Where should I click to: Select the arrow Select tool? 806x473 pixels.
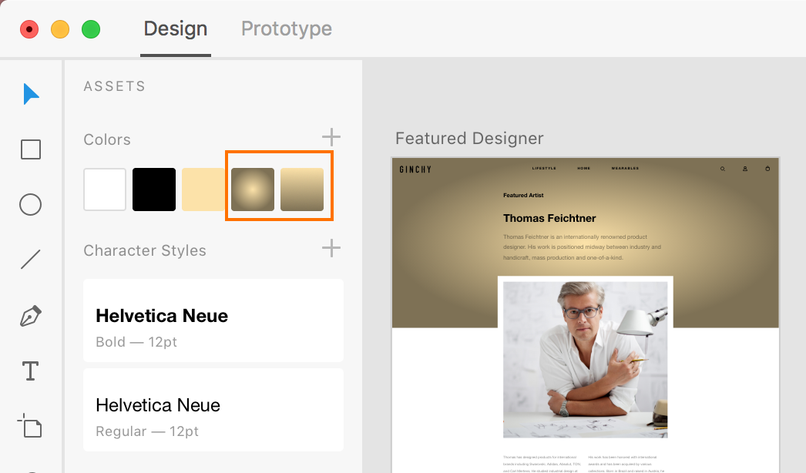pyautogui.click(x=30, y=94)
